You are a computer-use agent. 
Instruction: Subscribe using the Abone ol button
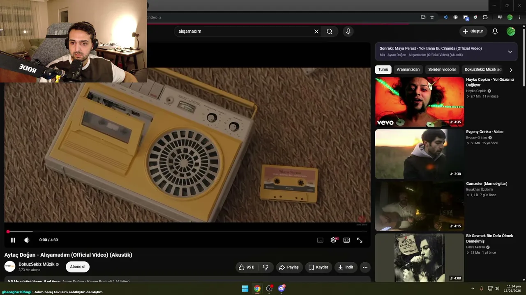tap(78, 267)
